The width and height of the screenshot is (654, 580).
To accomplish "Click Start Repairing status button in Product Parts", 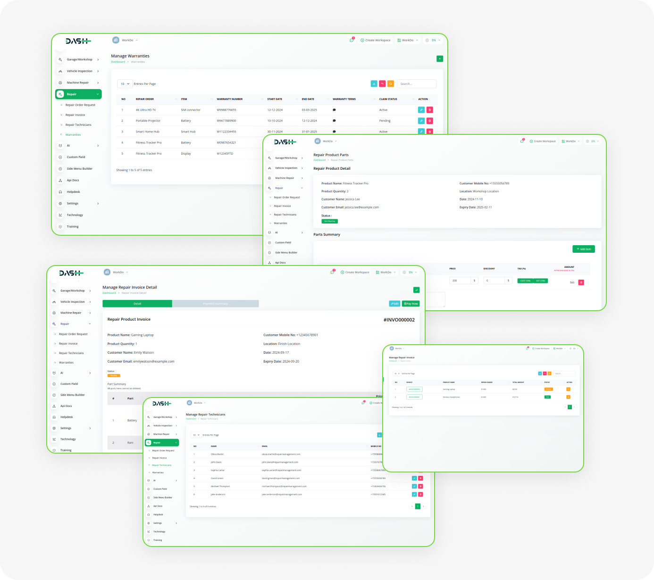I will [330, 221].
